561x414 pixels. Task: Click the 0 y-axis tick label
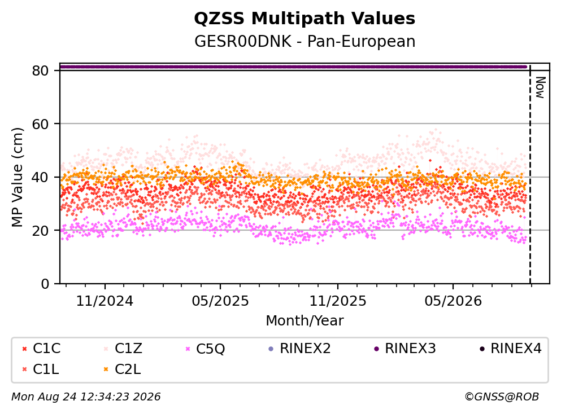pos(45,284)
